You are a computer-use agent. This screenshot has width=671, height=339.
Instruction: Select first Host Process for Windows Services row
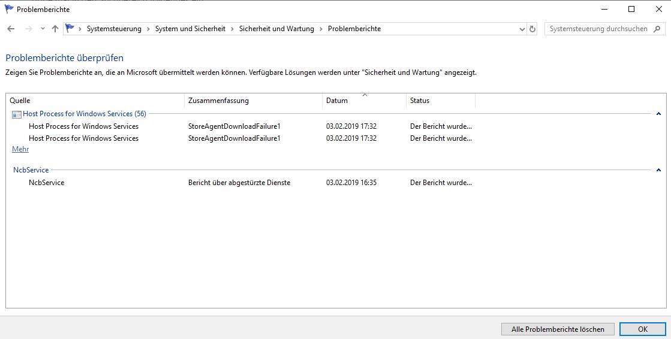83,126
